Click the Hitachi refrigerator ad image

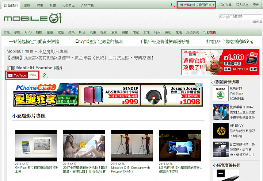221,149
